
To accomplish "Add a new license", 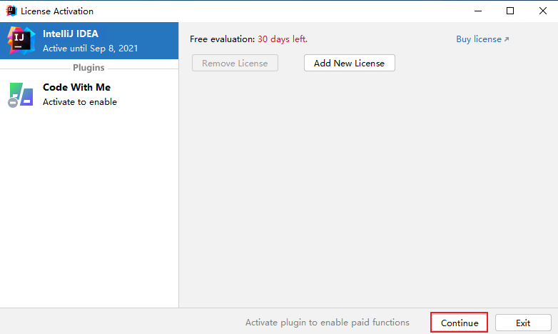I will [349, 63].
